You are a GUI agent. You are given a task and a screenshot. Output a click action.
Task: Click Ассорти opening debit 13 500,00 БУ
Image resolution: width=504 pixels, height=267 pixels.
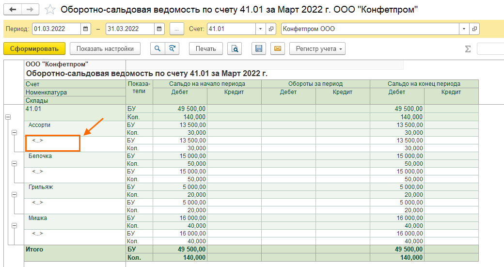pos(180,125)
